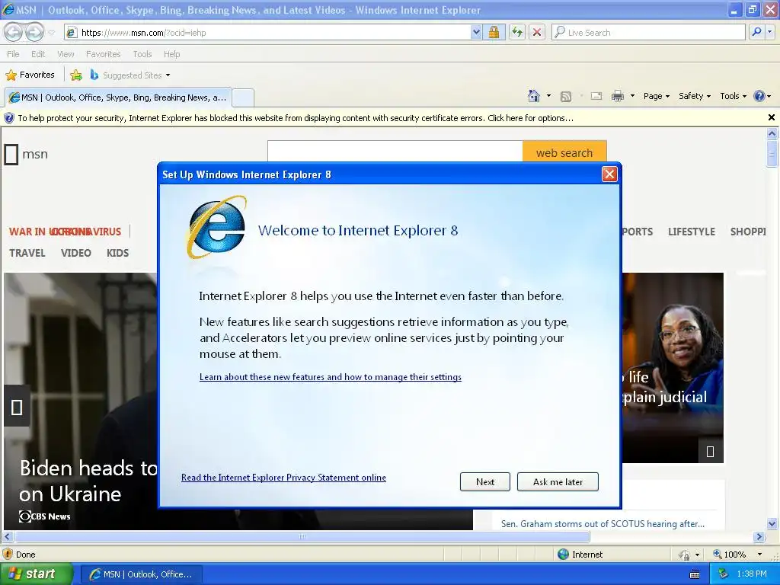
Task: Open recent pages dropdown beside Forward arrow
Action: (52, 33)
